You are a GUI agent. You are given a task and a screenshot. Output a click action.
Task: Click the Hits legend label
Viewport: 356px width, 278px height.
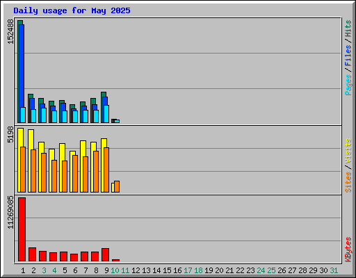pyautogui.click(x=348, y=28)
